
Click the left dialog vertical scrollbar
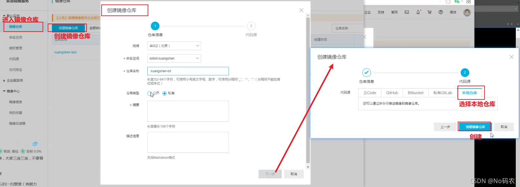308,90
